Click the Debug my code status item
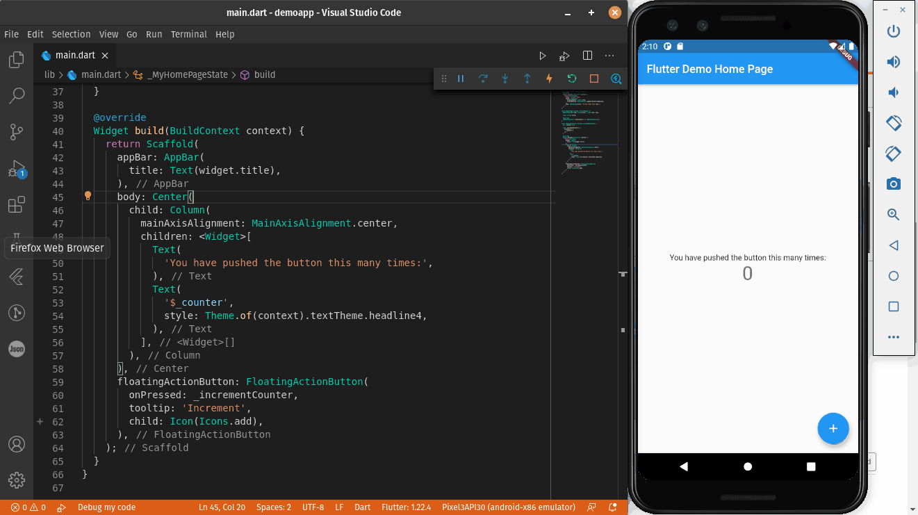Screen dimensions: 918x515 click(x=106, y=507)
